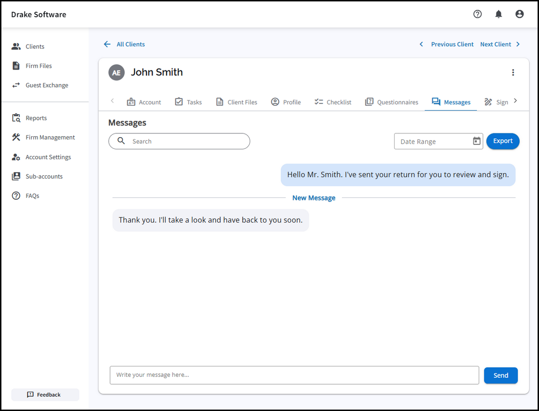Select the Checklist tab
The height and width of the screenshot is (411, 539).
point(333,102)
